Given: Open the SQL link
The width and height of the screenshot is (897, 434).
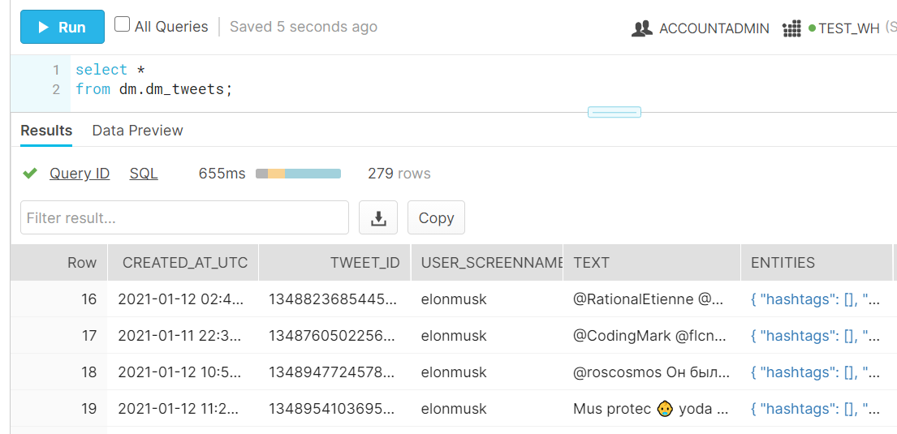Looking at the screenshot, I should [144, 174].
